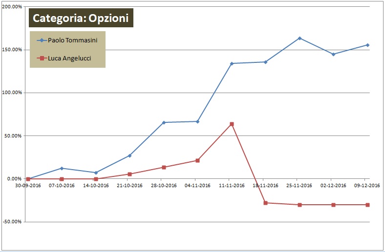The height and width of the screenshot is (252, 385).
Task: Click the 18-11-2016 date label
Action: coord(265,185)
